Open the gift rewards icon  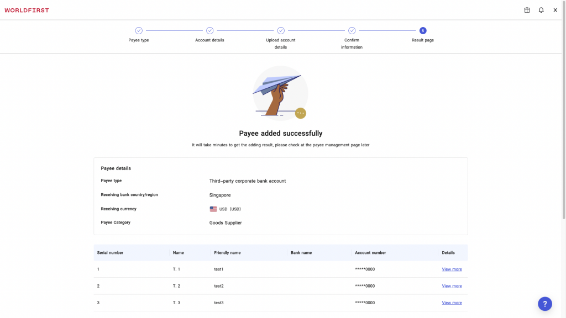(527, 10)
